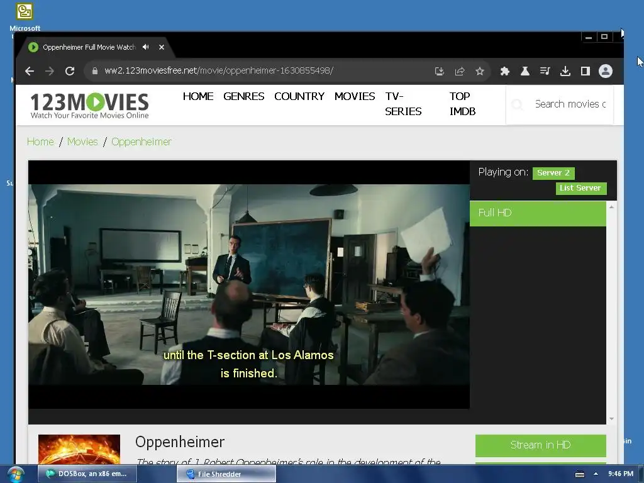Screen dimensions: 644x483
Task: Click the share page icon
Action: (460, 71)
